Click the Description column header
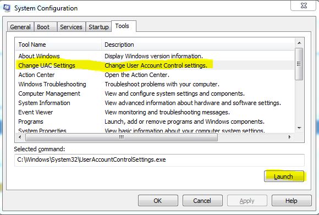 tap(198, 45)
